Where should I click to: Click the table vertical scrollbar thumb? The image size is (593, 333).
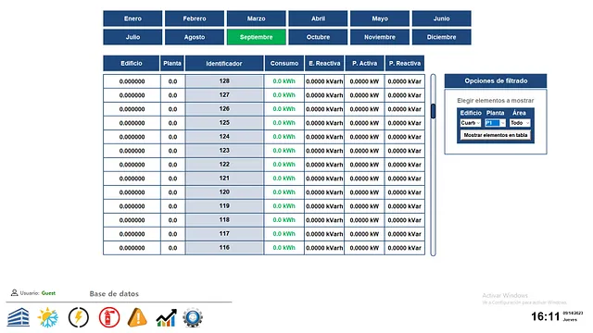pos(433,111)
